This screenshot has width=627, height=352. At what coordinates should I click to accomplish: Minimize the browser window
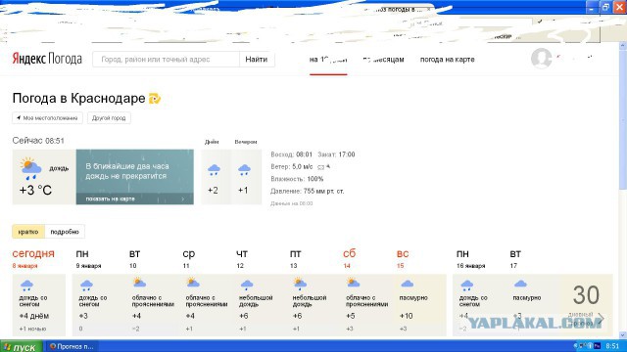pyautogui.click(x=592, y=7)
